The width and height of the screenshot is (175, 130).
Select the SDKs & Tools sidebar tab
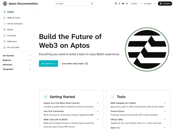pos(13,18)
